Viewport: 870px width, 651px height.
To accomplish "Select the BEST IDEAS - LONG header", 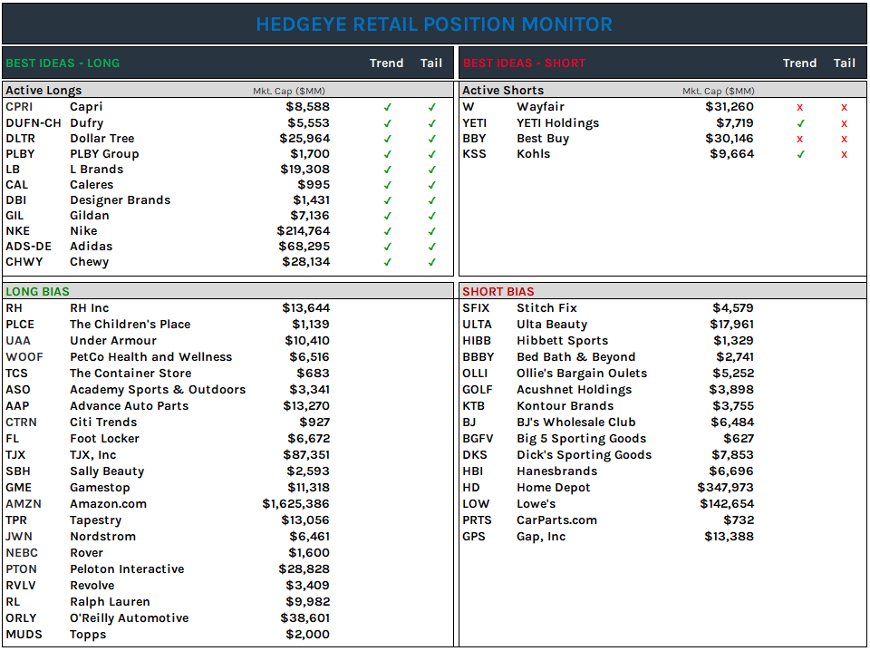I will [62, 63].
